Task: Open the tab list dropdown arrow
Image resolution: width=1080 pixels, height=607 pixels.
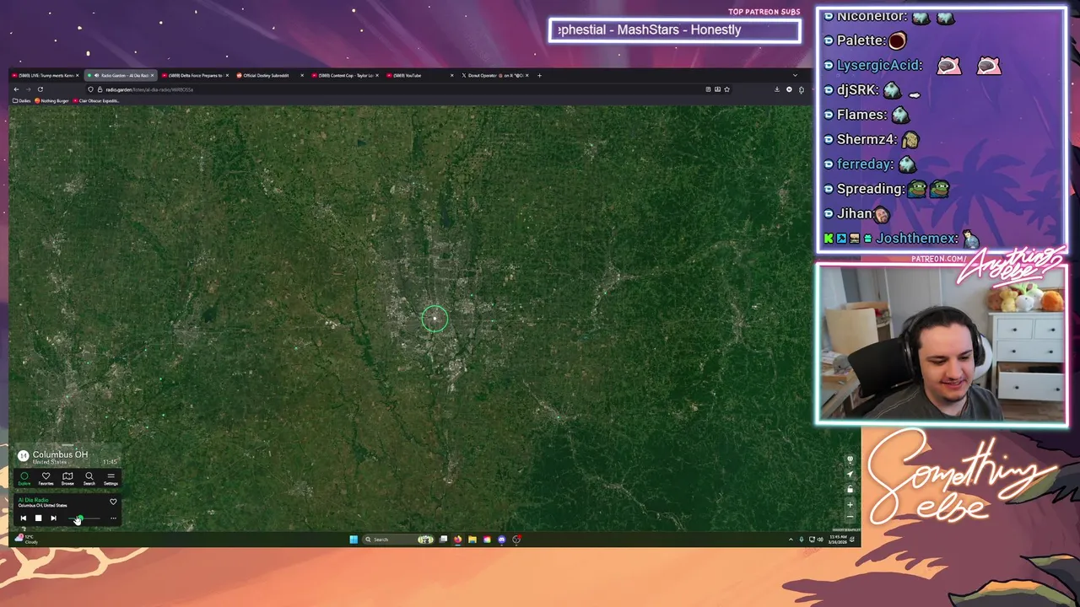Action: tap(795, 75)
